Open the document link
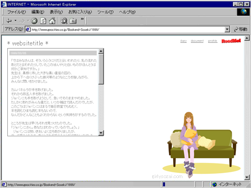The width and height of the screenshot is (251, 188). click(x=197, y=41)
